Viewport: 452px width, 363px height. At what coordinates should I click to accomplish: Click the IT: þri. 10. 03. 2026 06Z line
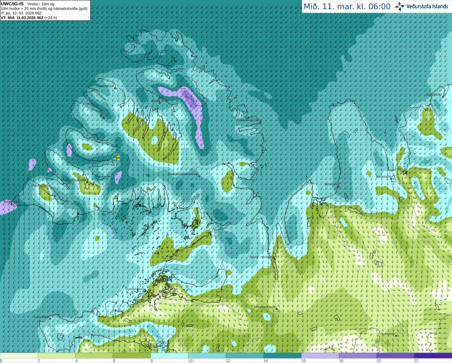[x=21, y=13]
